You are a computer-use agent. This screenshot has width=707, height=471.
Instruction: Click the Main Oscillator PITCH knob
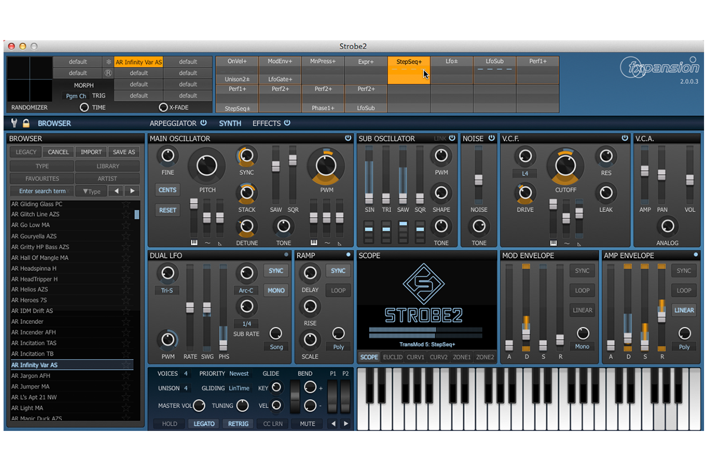(207, 166)
